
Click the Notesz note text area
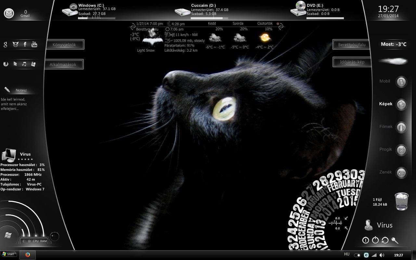[x=14, y=104]
